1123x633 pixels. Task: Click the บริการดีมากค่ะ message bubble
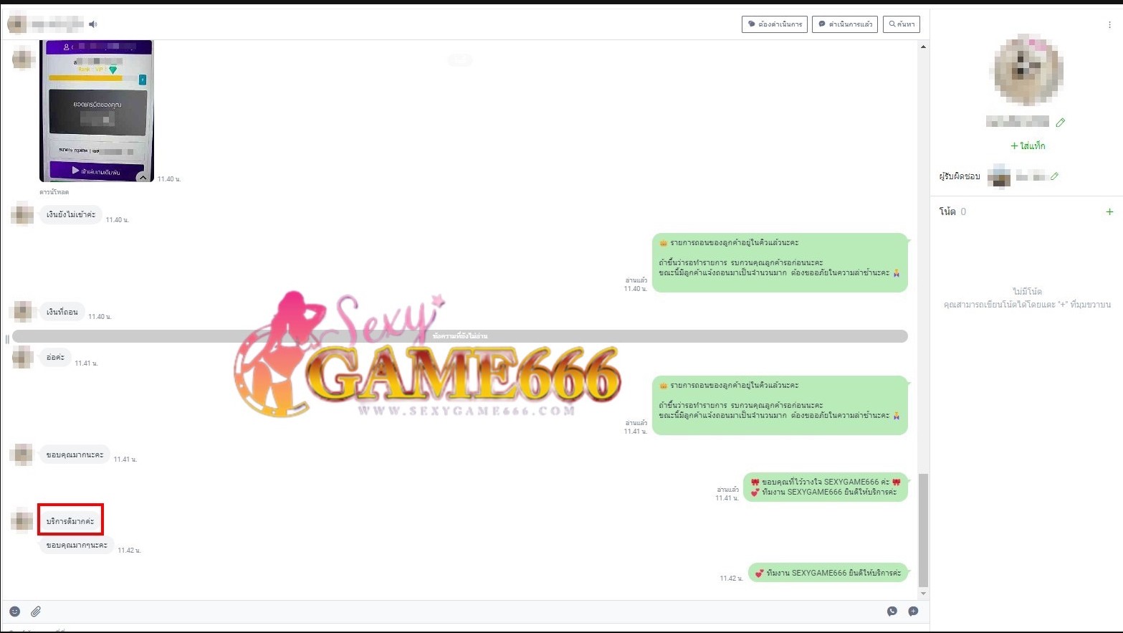coord(70,521)
